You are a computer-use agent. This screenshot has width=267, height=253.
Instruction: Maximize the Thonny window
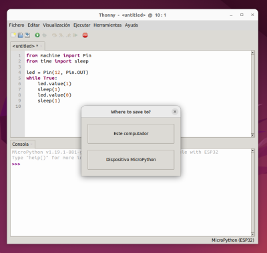coord(242,15)
